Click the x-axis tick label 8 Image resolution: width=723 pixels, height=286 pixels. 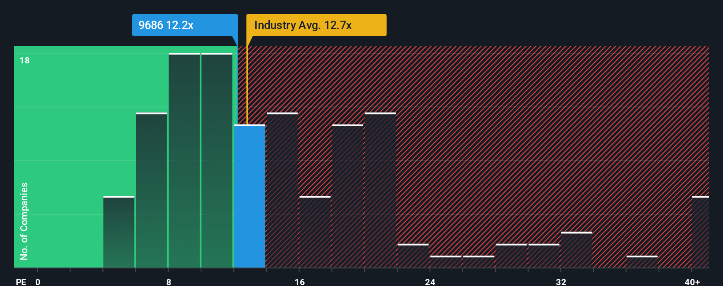tap(169, 282)
